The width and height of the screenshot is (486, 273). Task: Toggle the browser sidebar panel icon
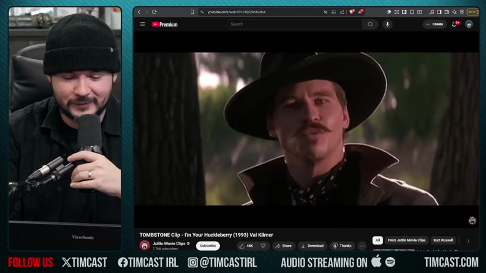pos(439,12)
